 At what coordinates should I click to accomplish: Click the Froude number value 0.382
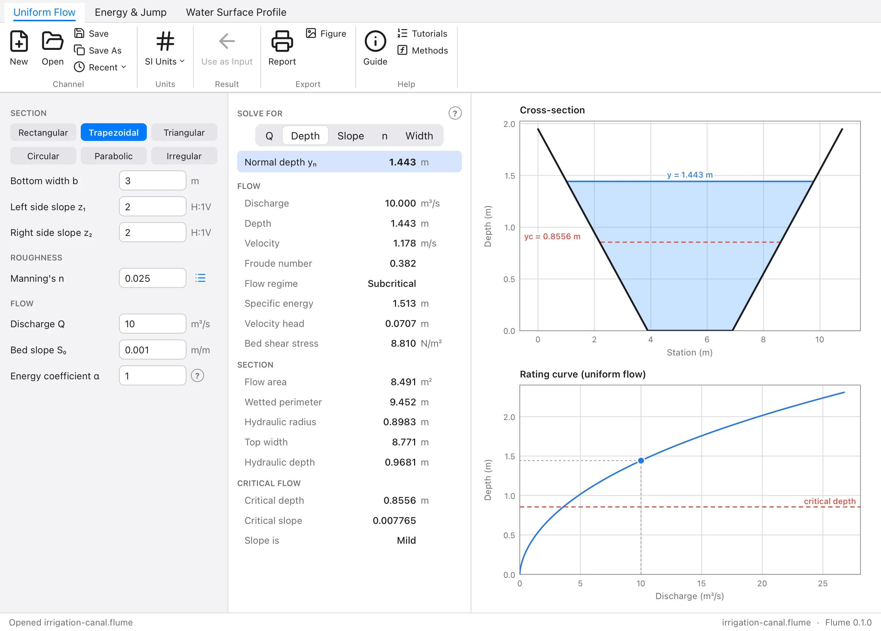point(402,263)
